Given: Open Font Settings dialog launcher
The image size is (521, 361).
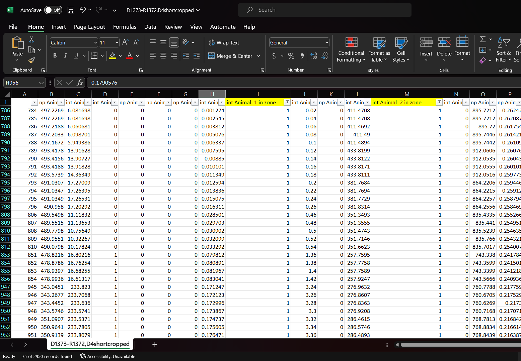Looking at the screenshot, I should coord(141,70).
